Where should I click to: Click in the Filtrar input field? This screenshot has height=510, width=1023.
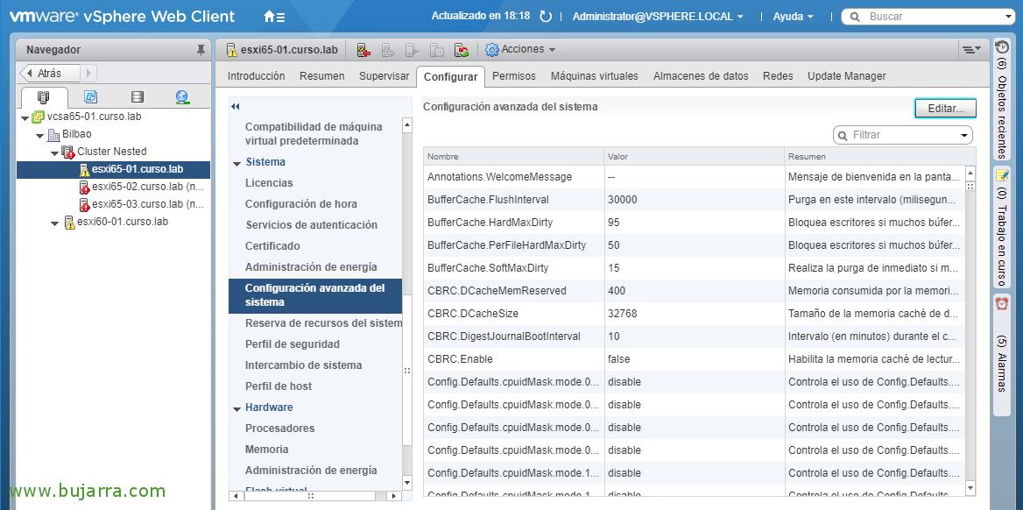coord(904,135)
